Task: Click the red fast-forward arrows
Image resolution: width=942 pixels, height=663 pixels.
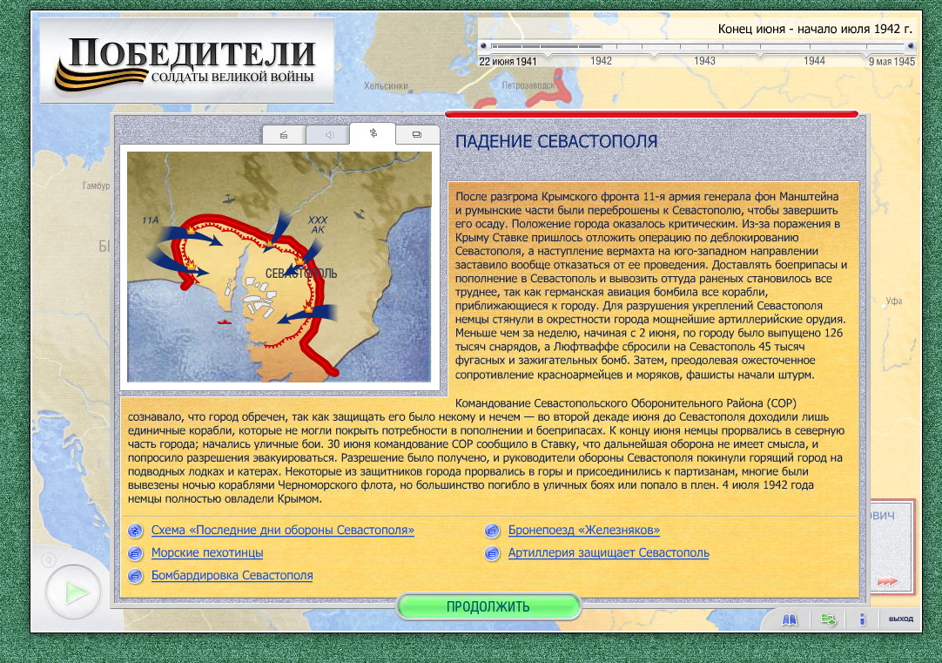Action: click(886, 581)
